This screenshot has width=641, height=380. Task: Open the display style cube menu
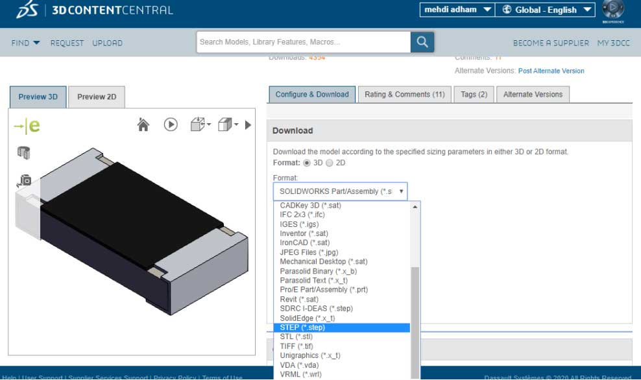[228, 125]
